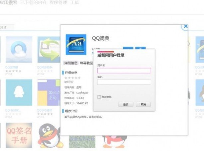Open the 应用搜索 menu tab
Image resolution: width=204 pixels, height=151 pixels.
tap(8, 2)
